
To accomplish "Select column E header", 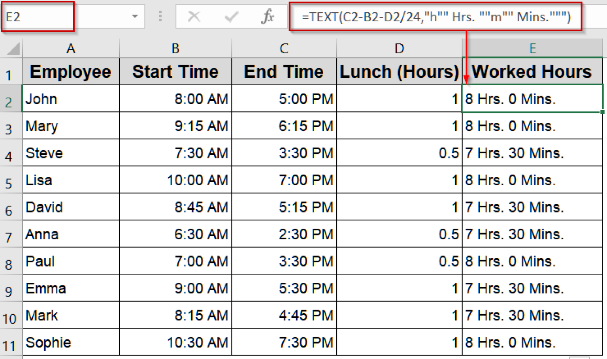I will (533, 48).
